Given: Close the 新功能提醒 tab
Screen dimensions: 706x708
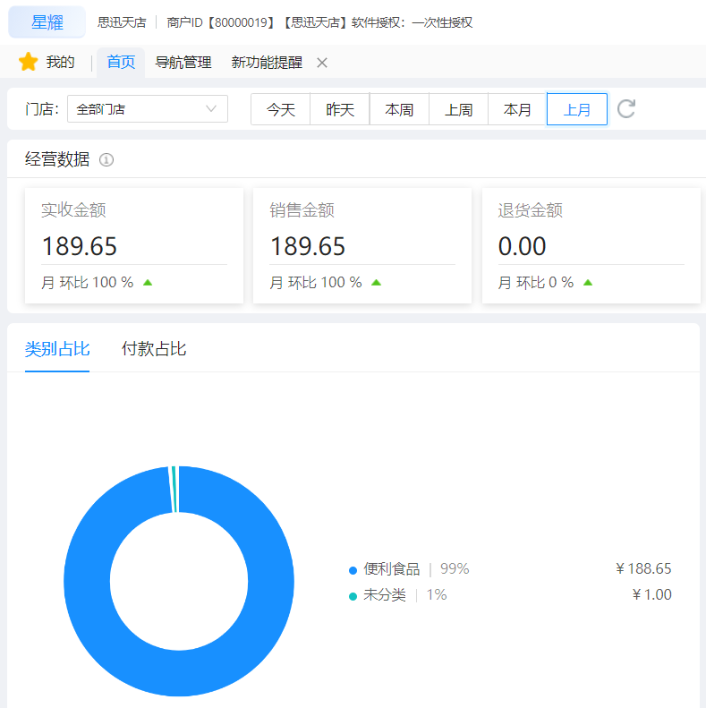Looking at the screenshot, I should (x=322, y=63).
